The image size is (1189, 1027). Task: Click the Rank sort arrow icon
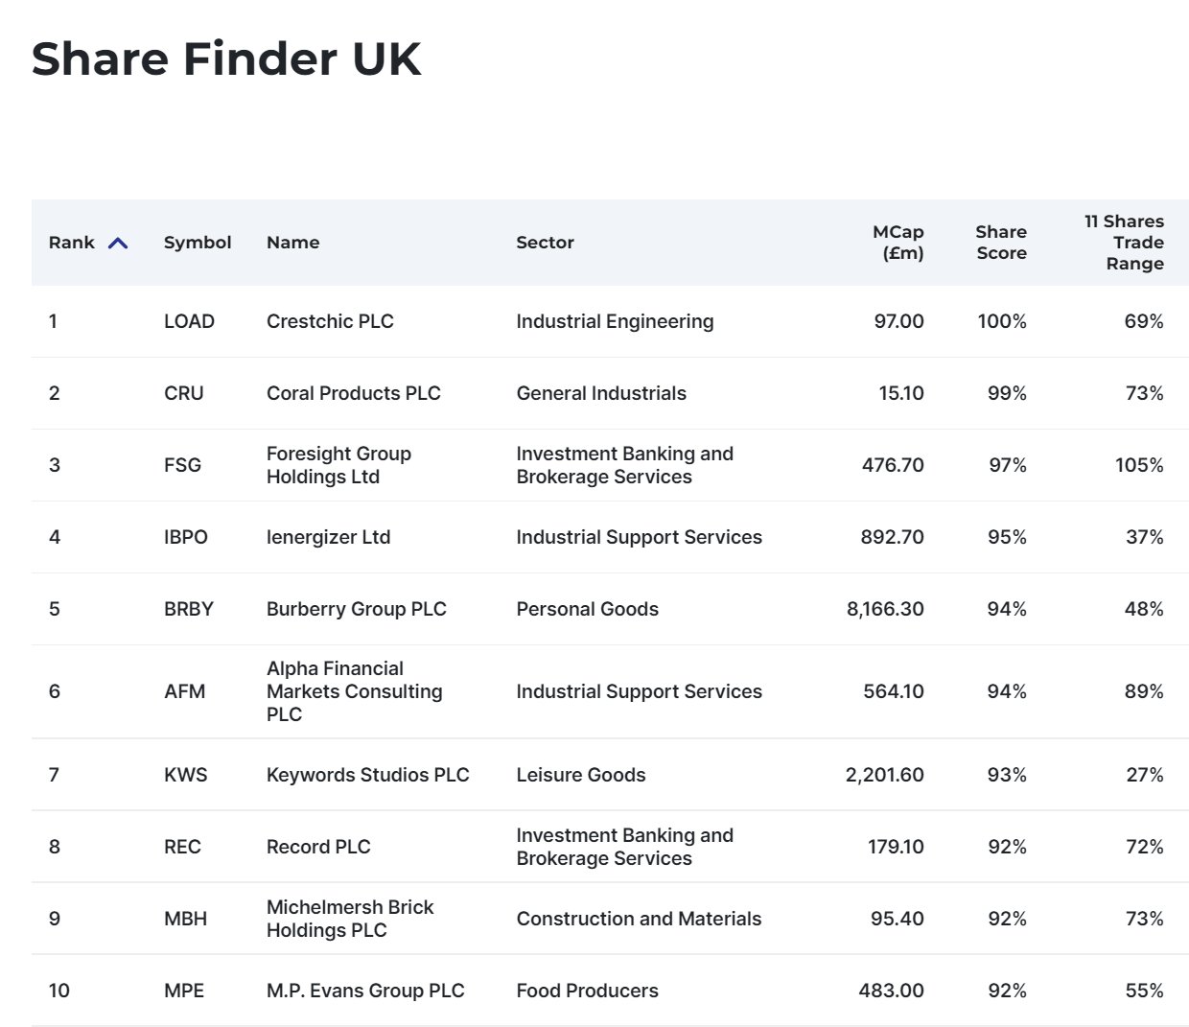click(118, 244)
